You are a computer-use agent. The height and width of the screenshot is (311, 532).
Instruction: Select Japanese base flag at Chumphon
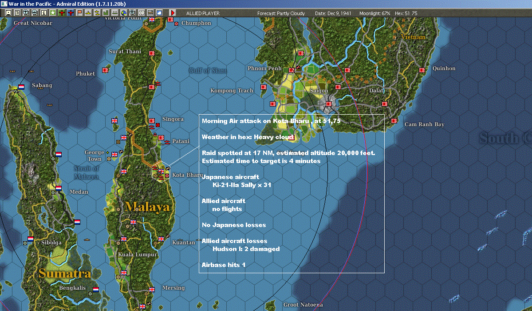click(x=170, y=20)
